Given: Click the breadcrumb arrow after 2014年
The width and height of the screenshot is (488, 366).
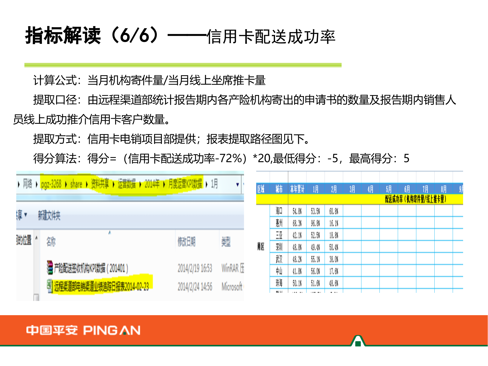Looking at the screenshot, I should 163,185.
